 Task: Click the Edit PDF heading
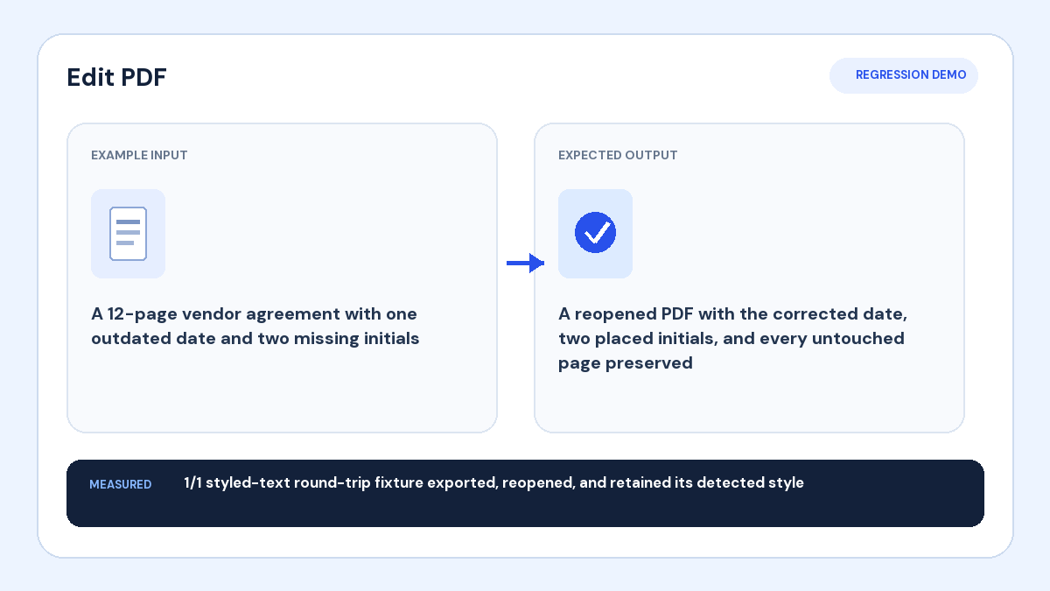coord(116,77)
